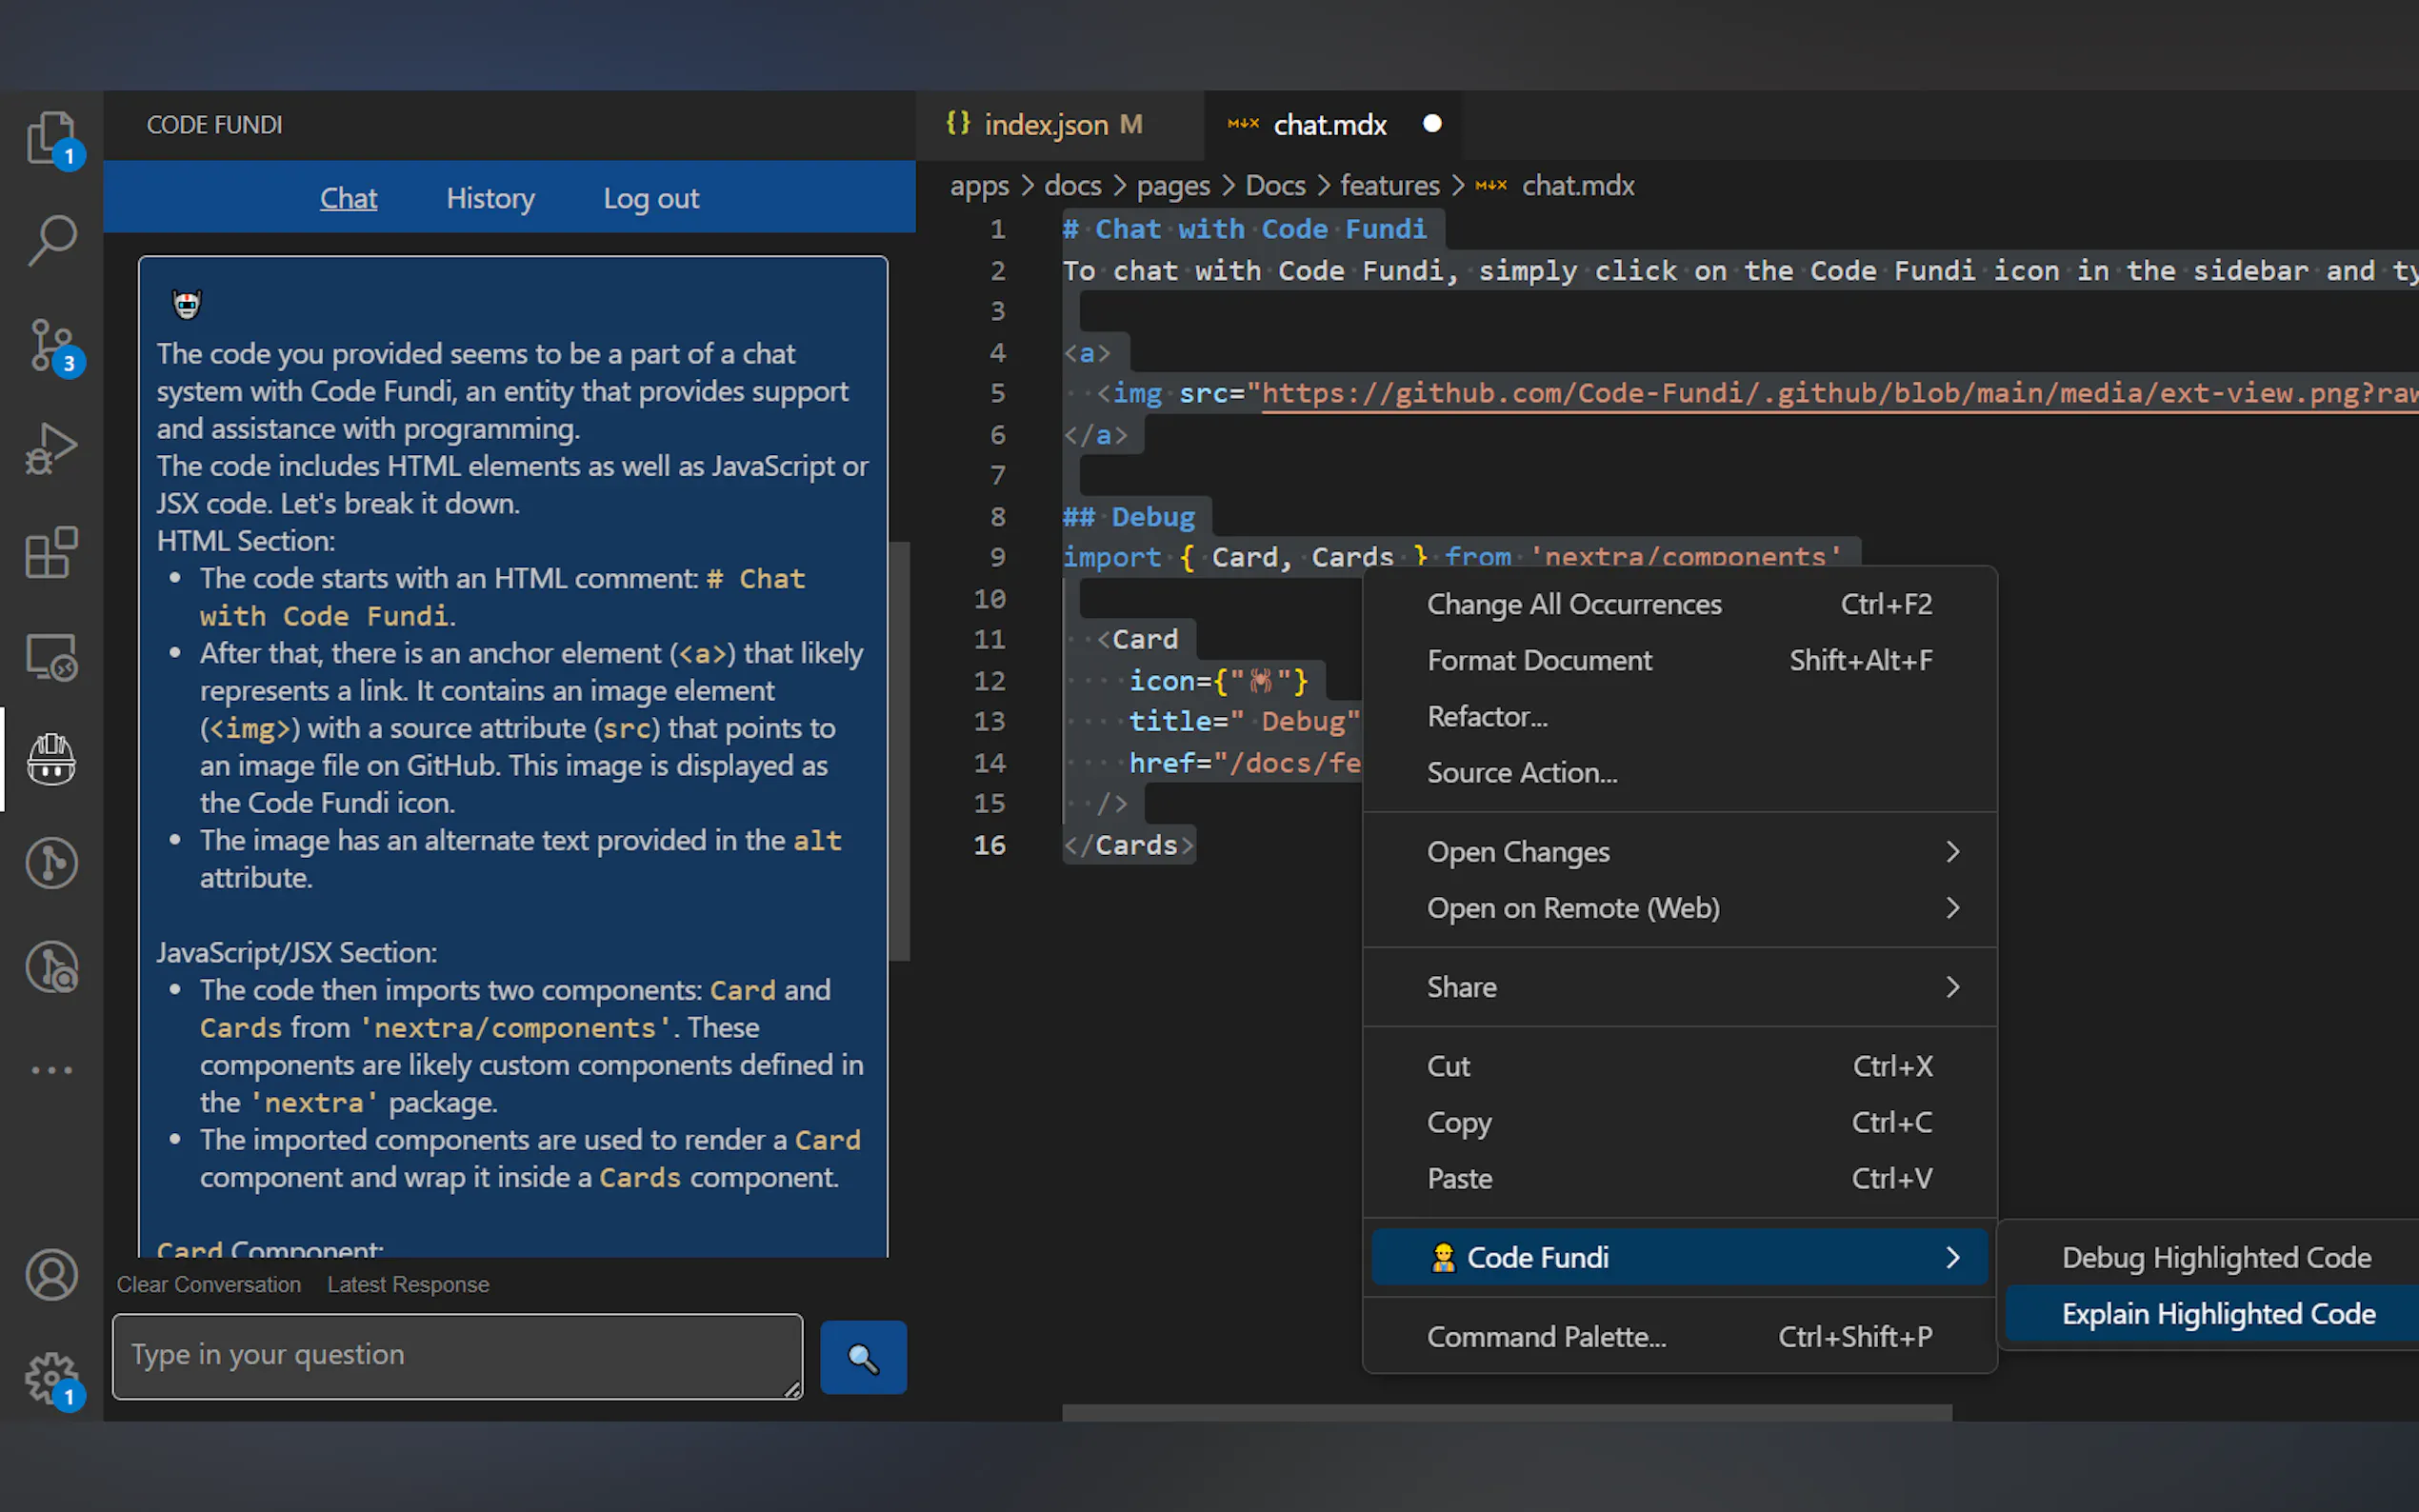Choose Paste from the context menu

point(1679,1178)
